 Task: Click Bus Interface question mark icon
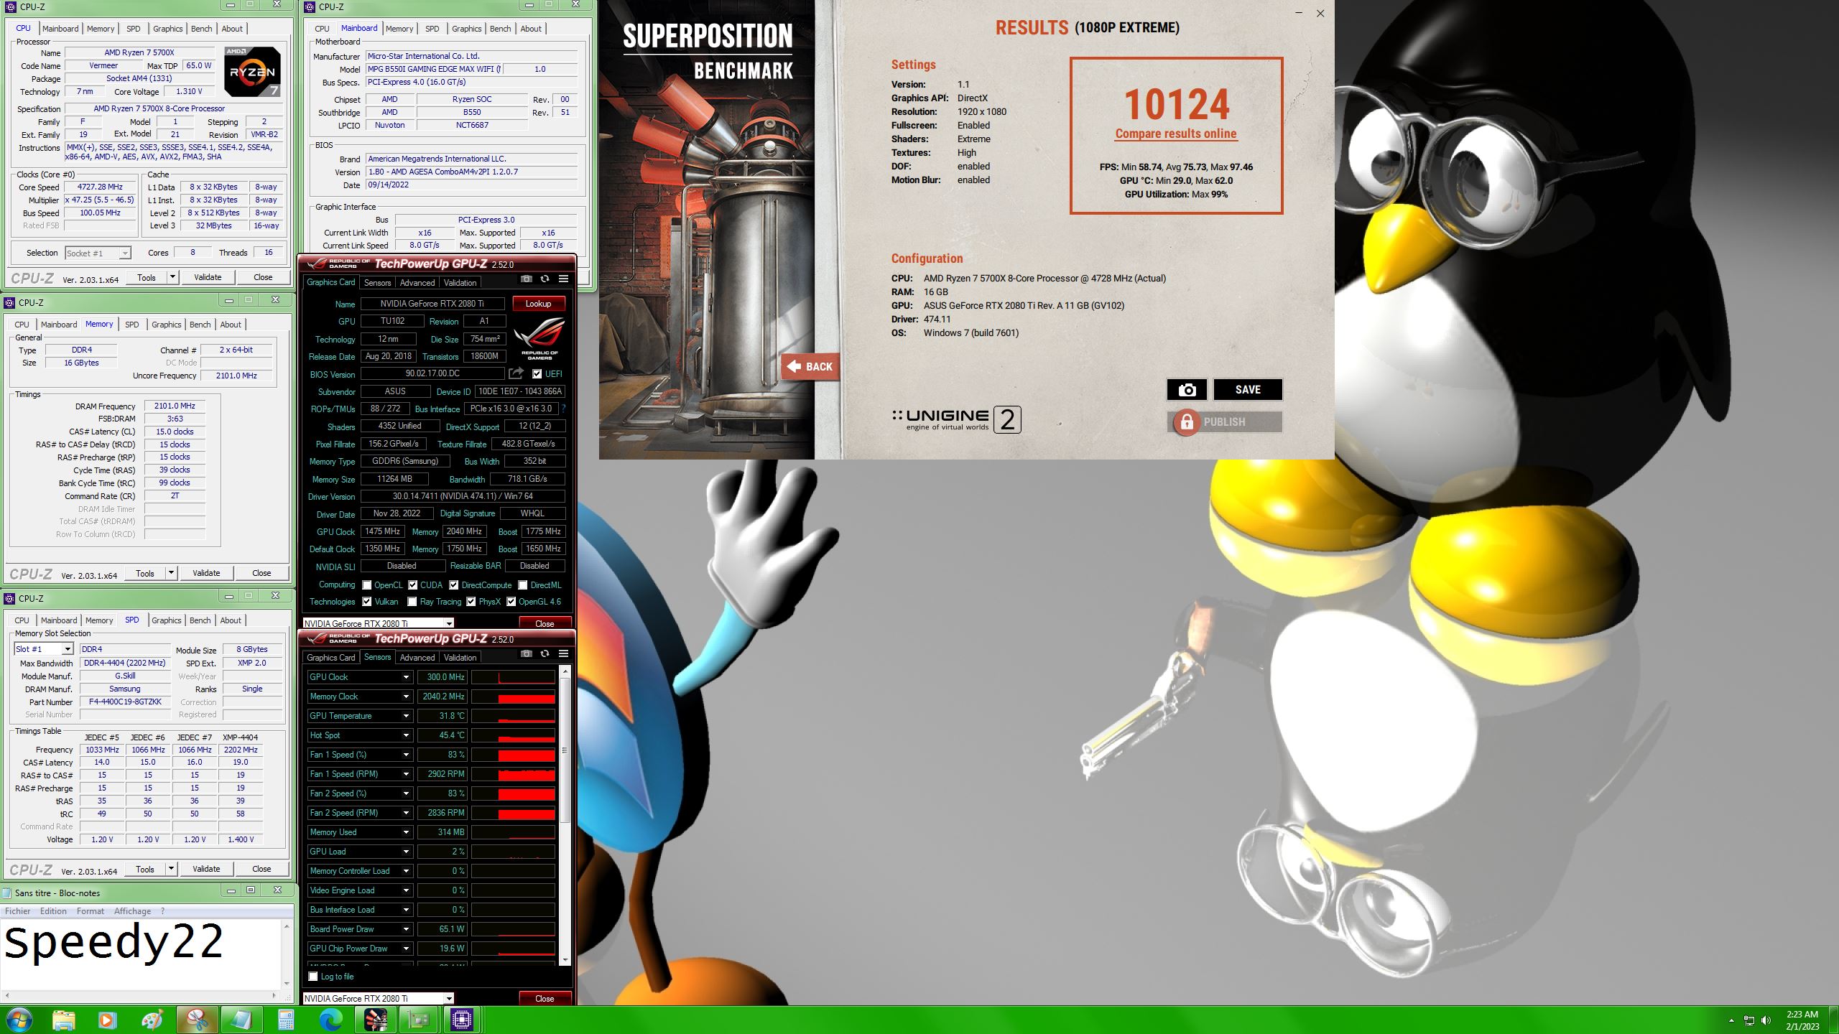pos(563,409)
